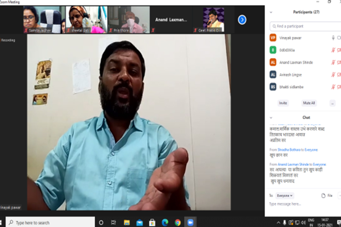Click the mic icon beside Vinayak pawar
Viewport: 341px width, 227px height.
(x=333, y=37)
